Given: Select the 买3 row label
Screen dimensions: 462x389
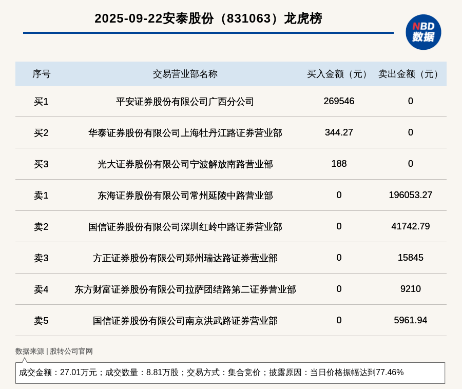Looking at the screenshot, I should coord(41,164).
